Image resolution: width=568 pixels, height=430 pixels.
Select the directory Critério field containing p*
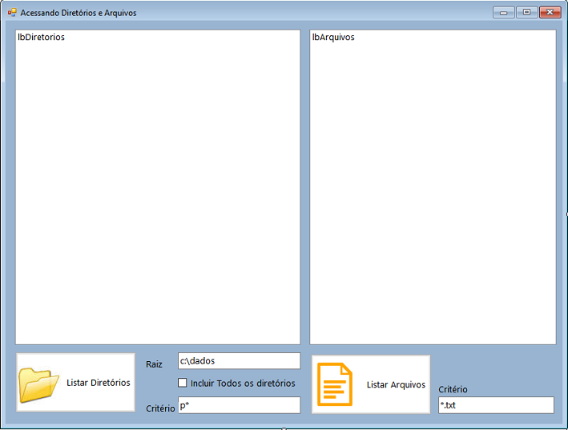(239, 405)
